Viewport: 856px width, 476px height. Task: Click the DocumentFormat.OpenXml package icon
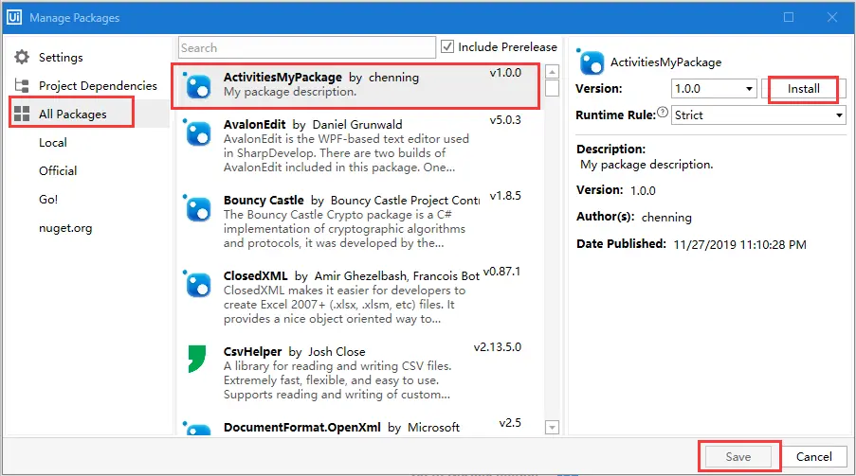[197, 429]
